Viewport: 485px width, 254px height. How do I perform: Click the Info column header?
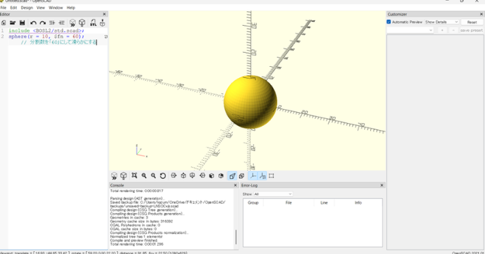click(x=358, y=203)
